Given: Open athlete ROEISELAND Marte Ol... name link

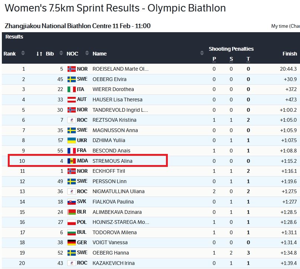Looking at the screenshot, I should 120,69.
